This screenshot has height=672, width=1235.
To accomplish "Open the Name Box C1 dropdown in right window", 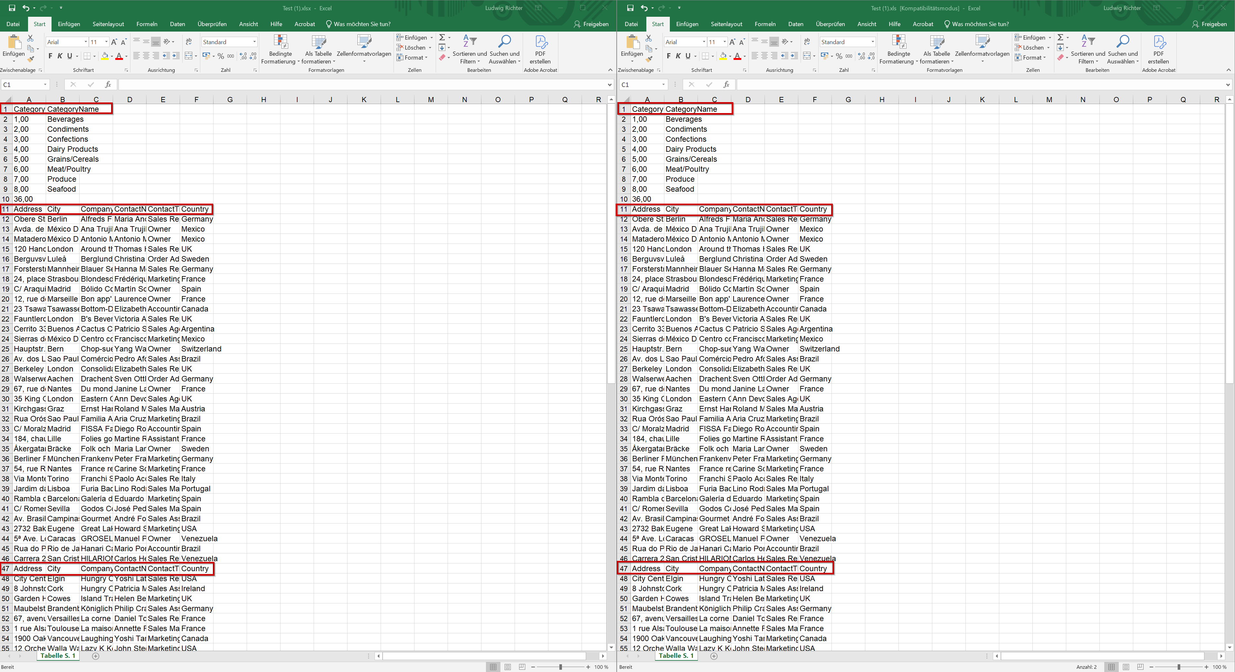I will [663, 85].
